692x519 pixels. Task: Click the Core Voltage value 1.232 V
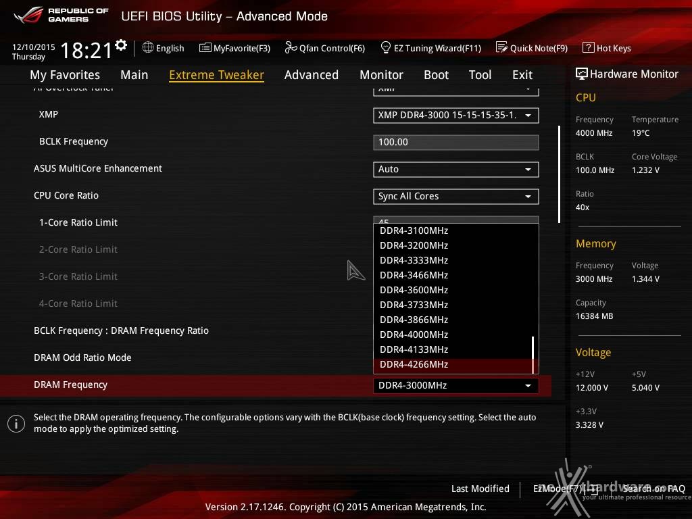645,170
